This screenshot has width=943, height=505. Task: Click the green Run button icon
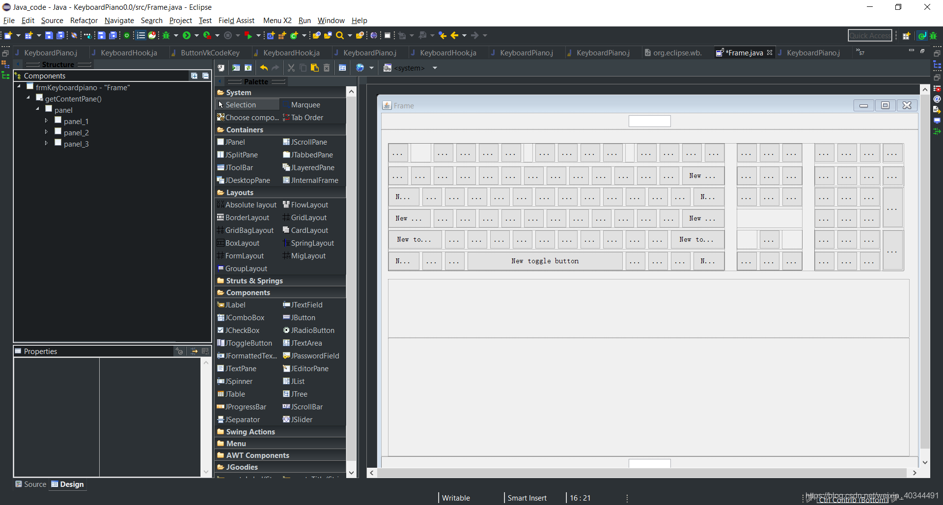point(187,35)
